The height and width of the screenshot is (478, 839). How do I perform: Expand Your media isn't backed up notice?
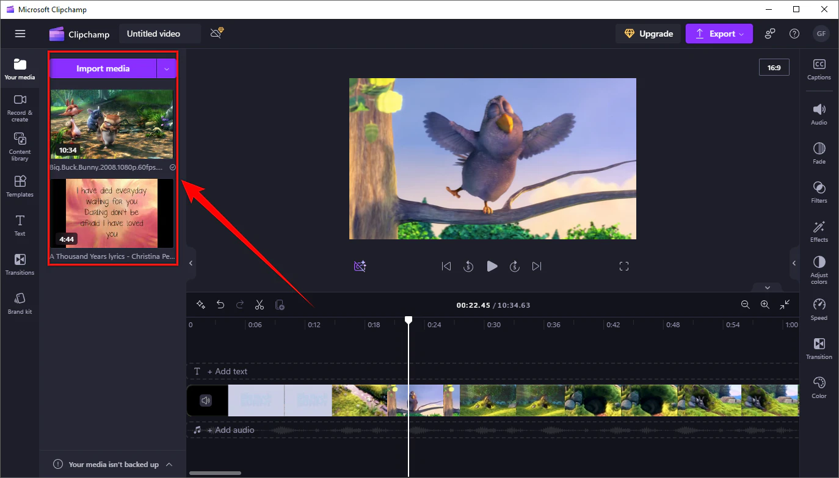[x=113, y=465]
